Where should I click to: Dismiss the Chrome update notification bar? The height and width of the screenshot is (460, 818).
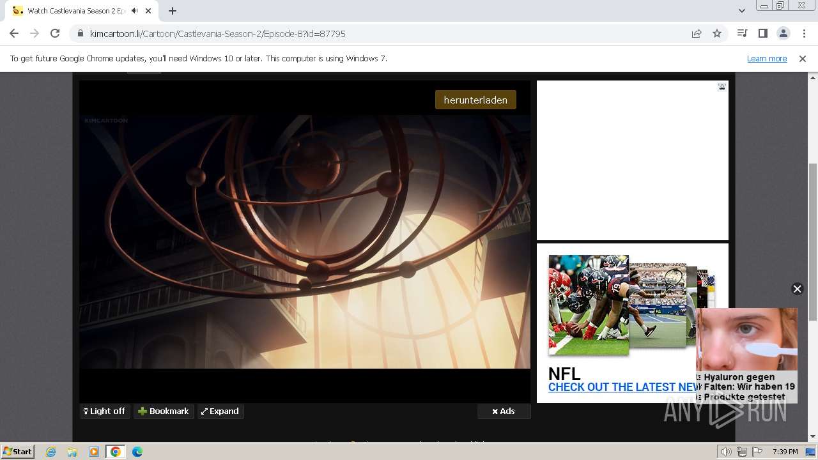pos(803,58)
